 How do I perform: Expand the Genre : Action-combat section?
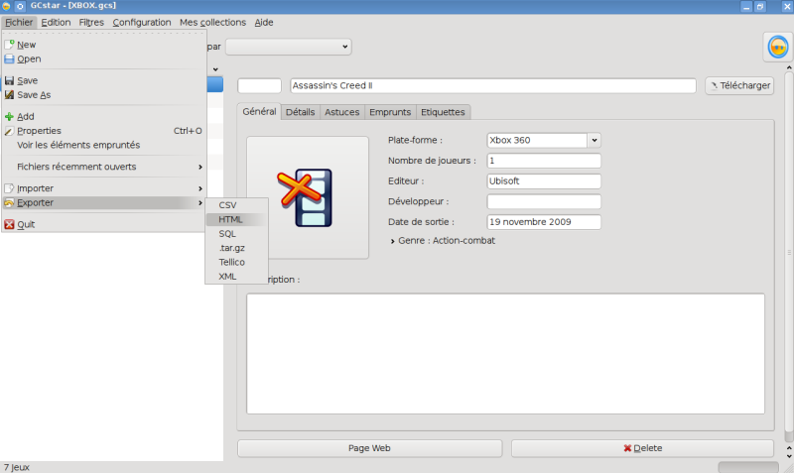coord(392,241)
